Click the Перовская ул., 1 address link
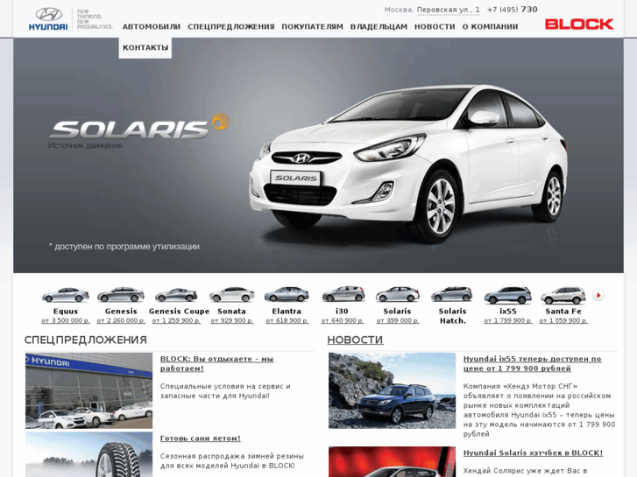Screen dimensions: 637x477 (448, 10)
